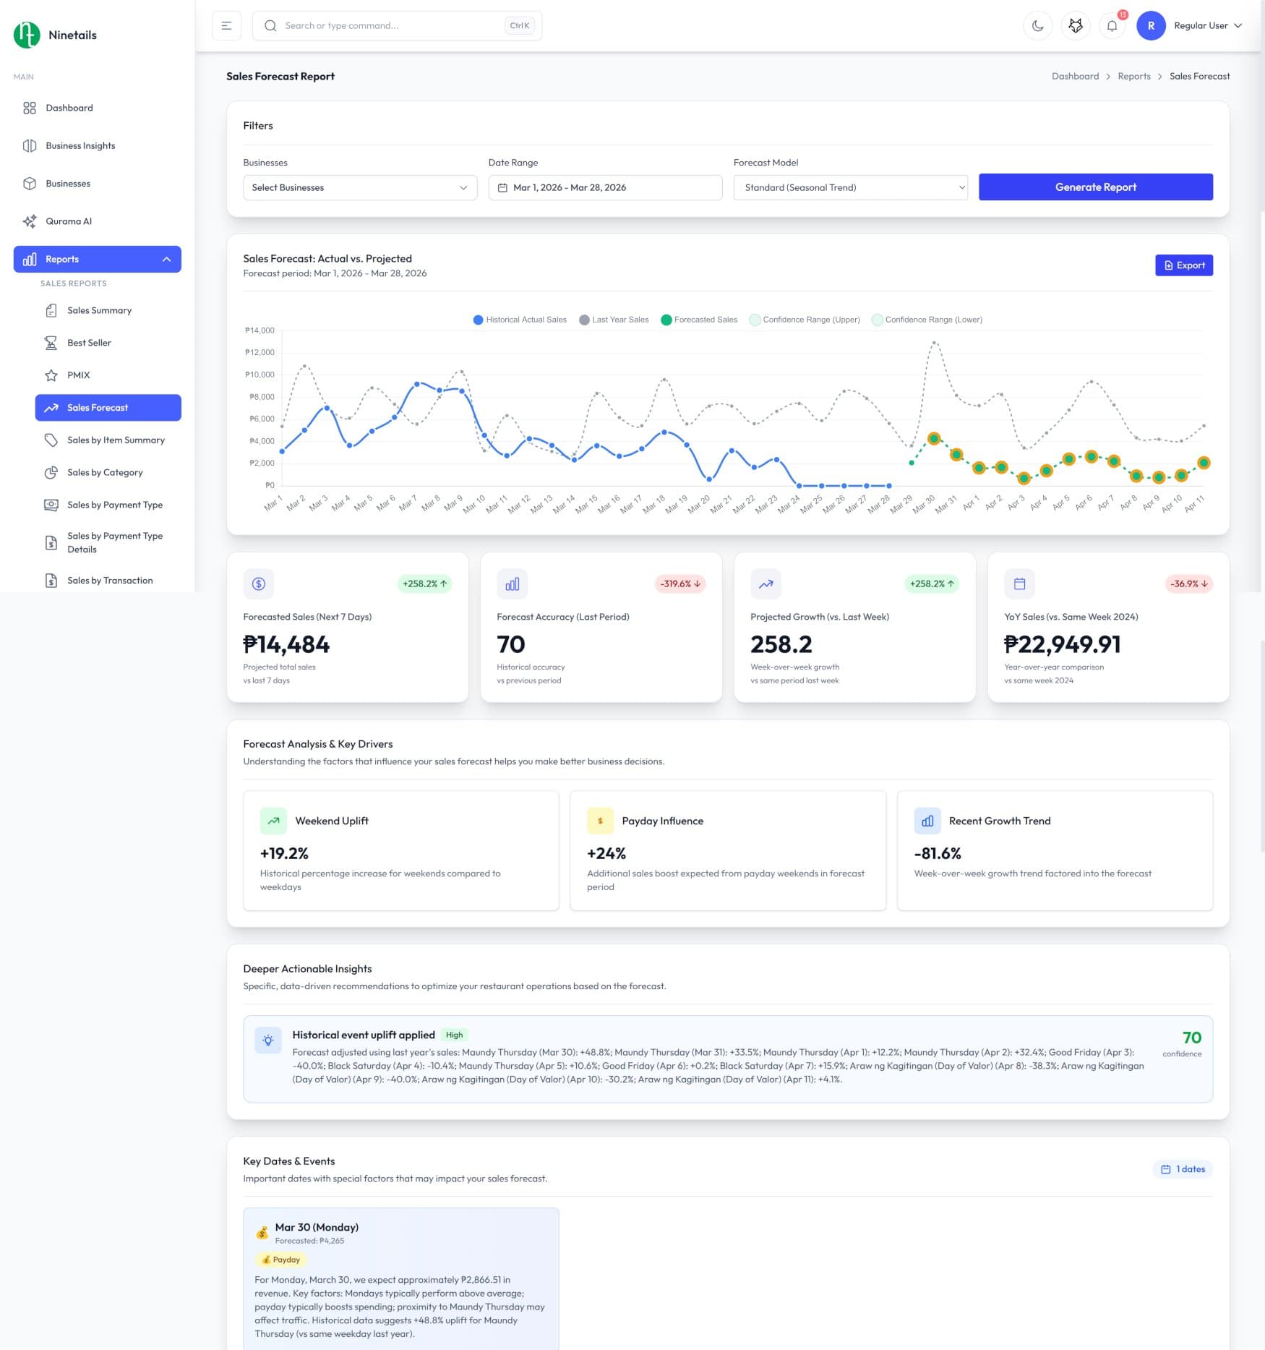Navigate to Reports in the breadcrumb
This screenshot has width=1265, height=1350.
1133,76
